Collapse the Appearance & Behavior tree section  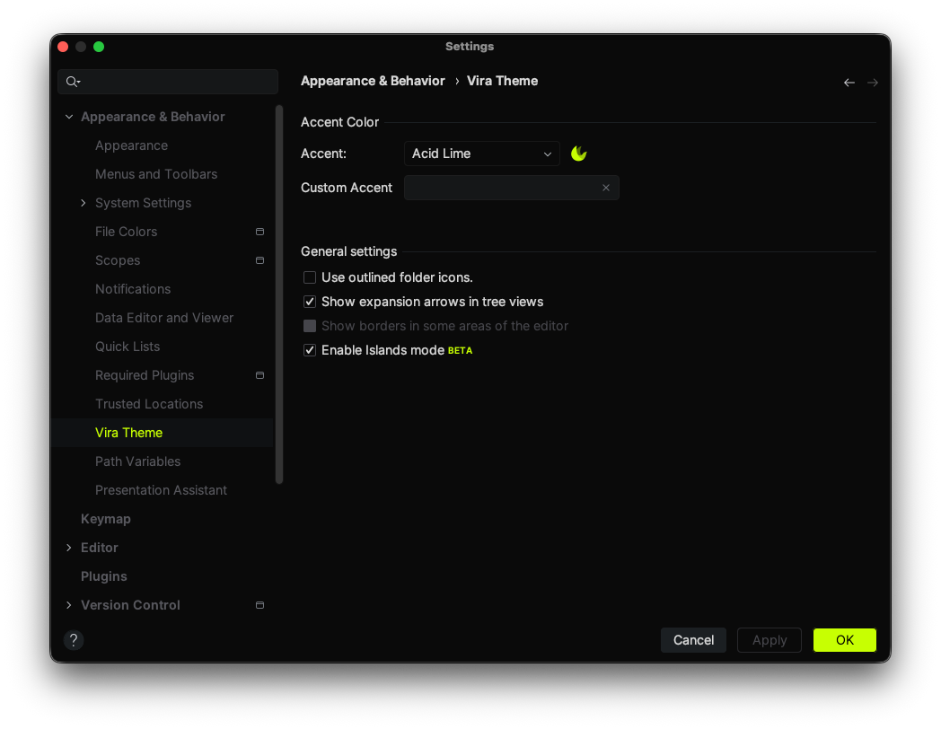(x=69, y=117)
